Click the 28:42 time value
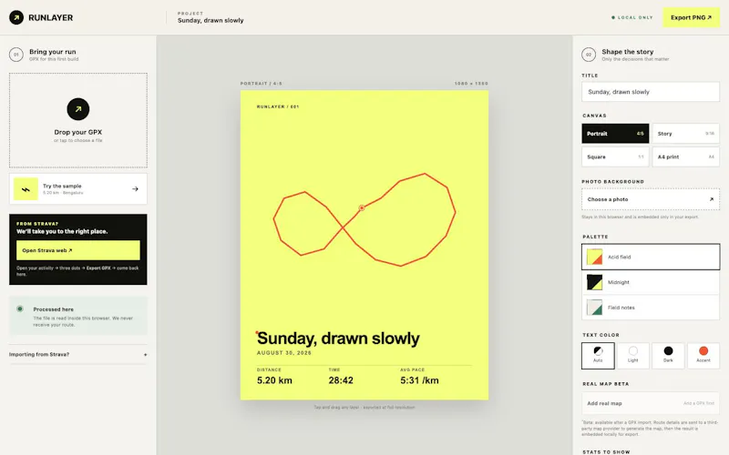The height and width of the screenshot is (455, 729). (x=341, y=380)
